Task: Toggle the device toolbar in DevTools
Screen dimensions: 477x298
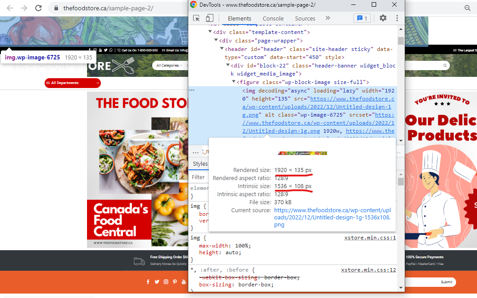Action: tap(210, 18)
